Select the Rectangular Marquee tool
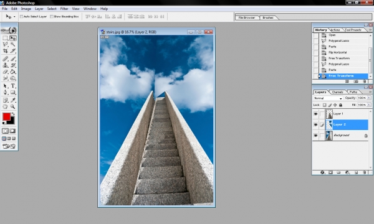 (5, 38)
